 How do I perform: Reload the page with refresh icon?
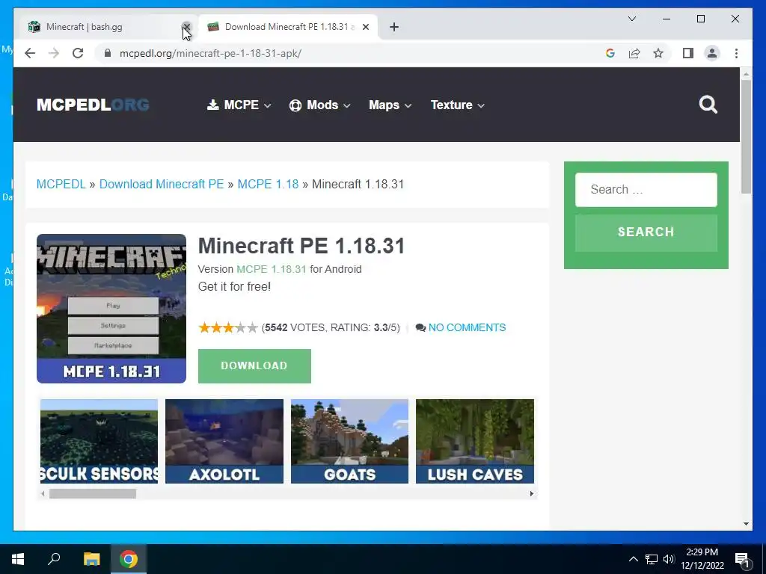78,53
